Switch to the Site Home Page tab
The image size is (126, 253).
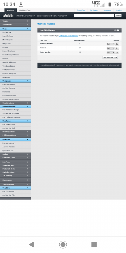[25, 10]
